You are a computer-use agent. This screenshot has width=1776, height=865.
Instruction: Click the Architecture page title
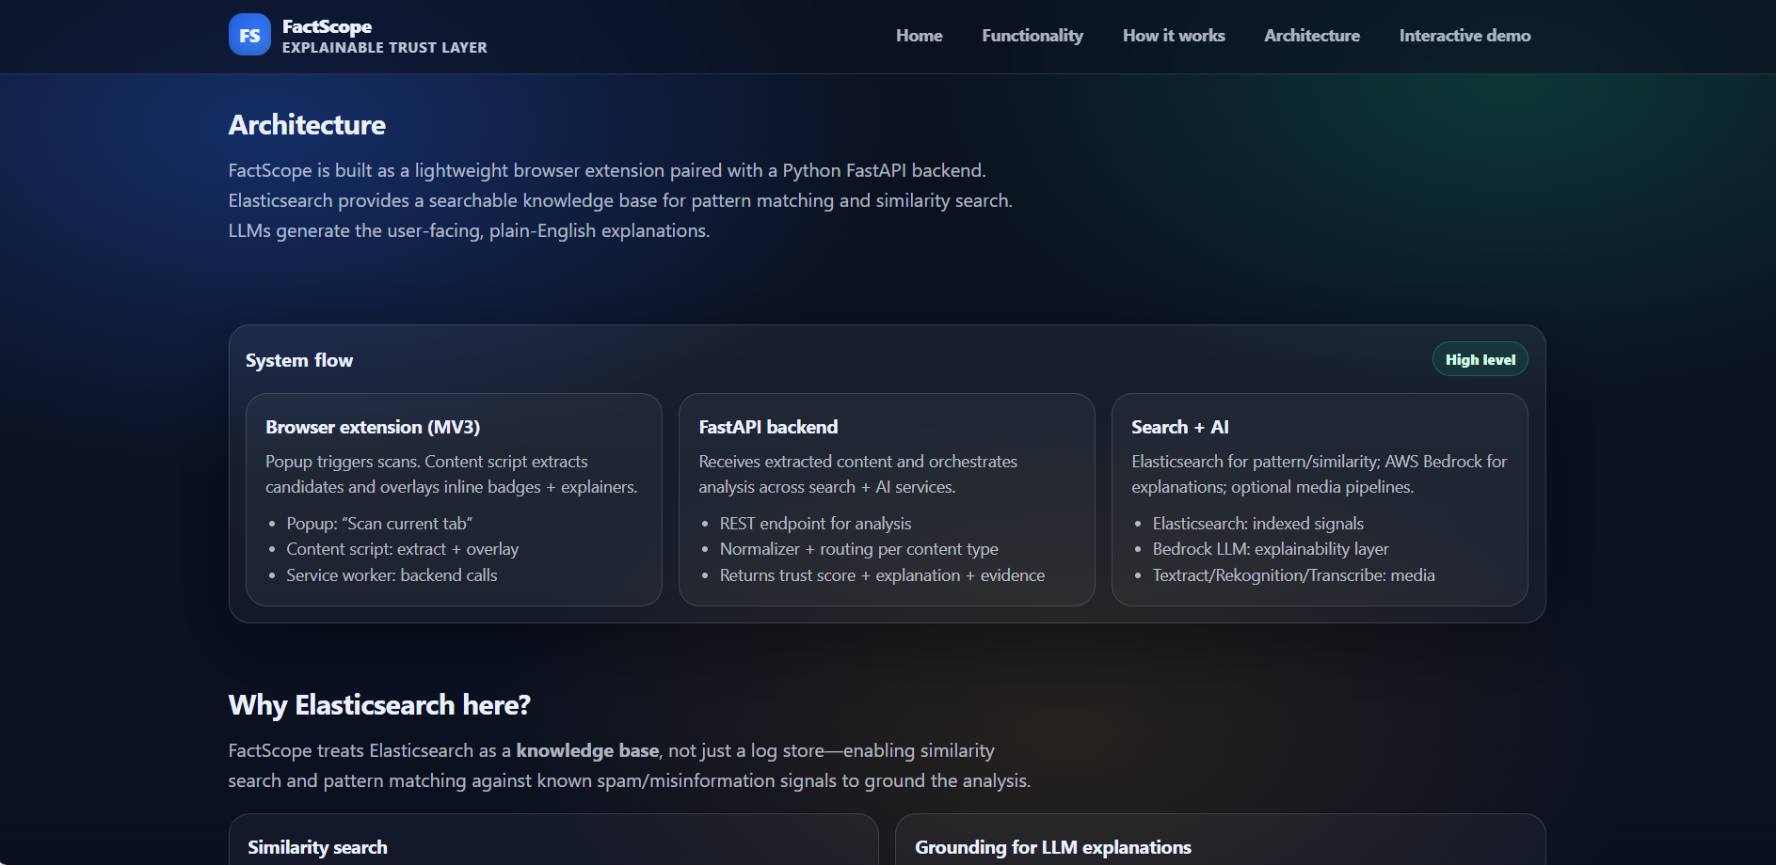(307, 124)
